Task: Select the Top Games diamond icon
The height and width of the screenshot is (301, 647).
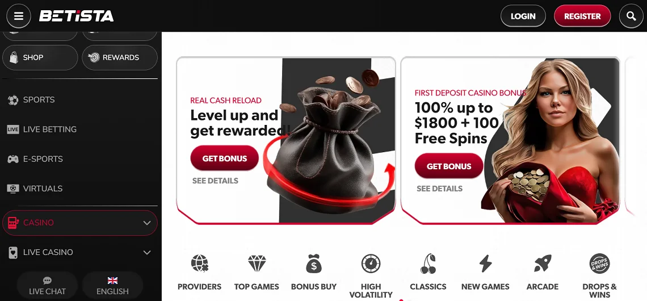Action: [257, 264]
